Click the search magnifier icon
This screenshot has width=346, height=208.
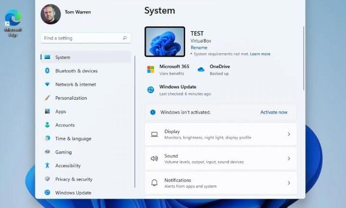[x=124, y=38]
